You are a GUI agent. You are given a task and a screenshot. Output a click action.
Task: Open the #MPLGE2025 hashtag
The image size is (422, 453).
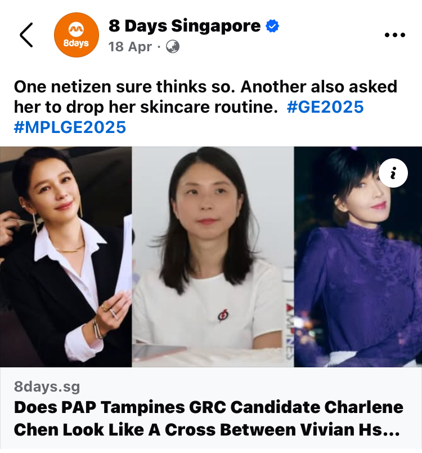click(70, 127)
